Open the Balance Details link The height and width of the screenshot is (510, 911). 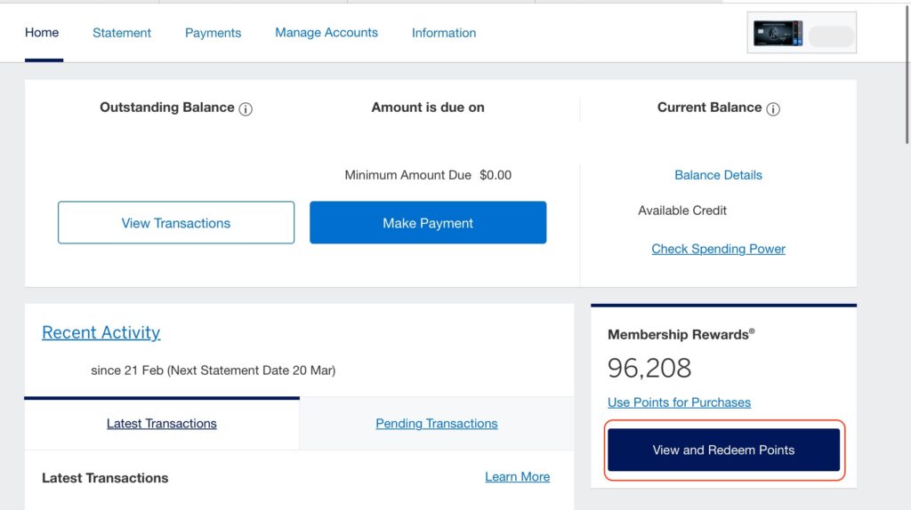pos(718,175)
